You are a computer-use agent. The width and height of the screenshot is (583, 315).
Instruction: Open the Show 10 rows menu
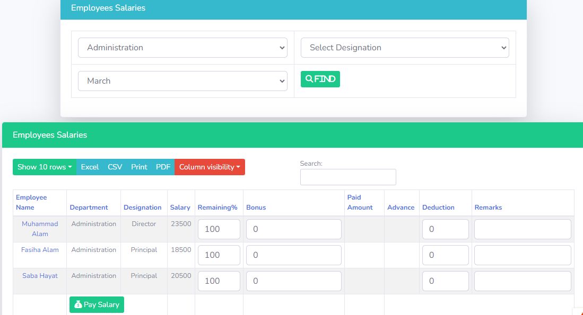[x=45, y=167]
